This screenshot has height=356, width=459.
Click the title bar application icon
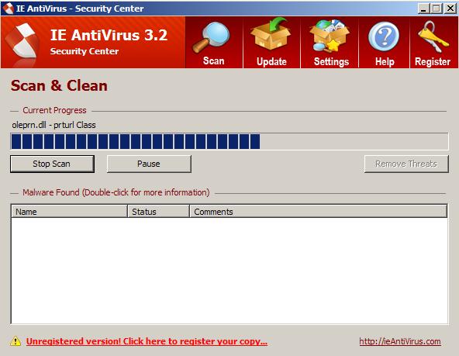[8, 9]
